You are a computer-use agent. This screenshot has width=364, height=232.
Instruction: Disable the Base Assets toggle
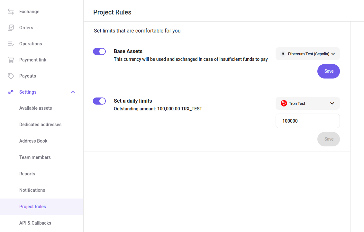click(99, 51)
